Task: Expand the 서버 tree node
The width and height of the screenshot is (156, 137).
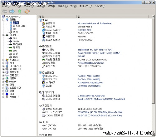Action: point(3,63)
